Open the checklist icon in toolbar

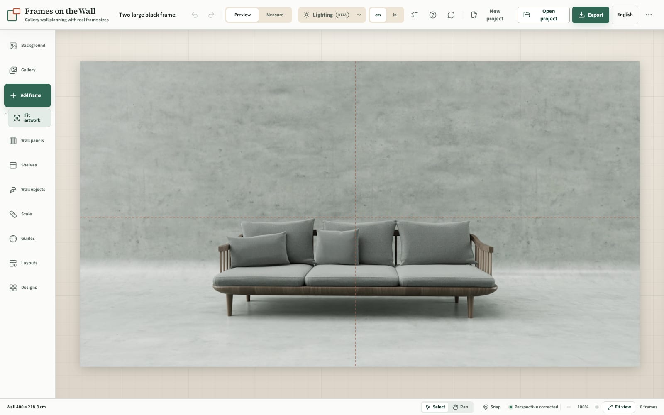point(415,15)
